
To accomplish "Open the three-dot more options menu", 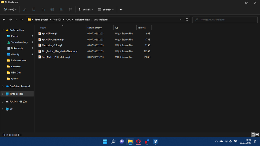I will click(122, 10).
